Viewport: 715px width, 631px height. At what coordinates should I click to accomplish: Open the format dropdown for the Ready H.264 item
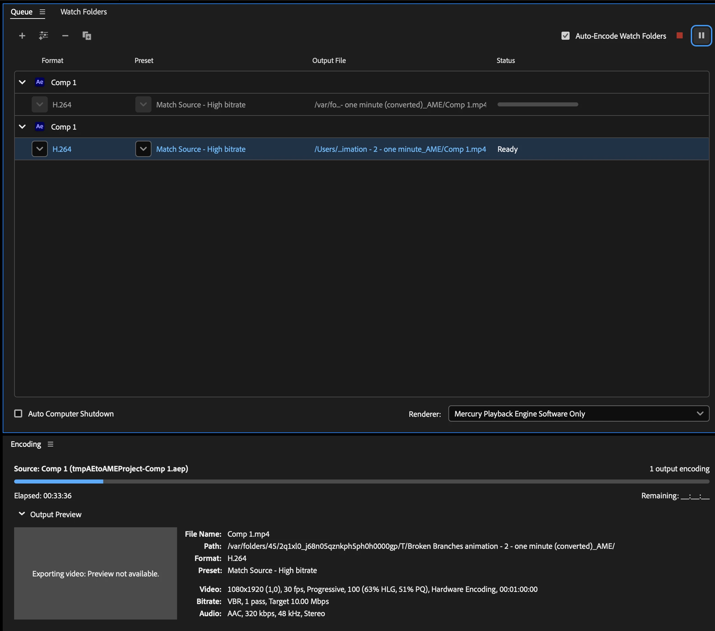coord(39,149)
